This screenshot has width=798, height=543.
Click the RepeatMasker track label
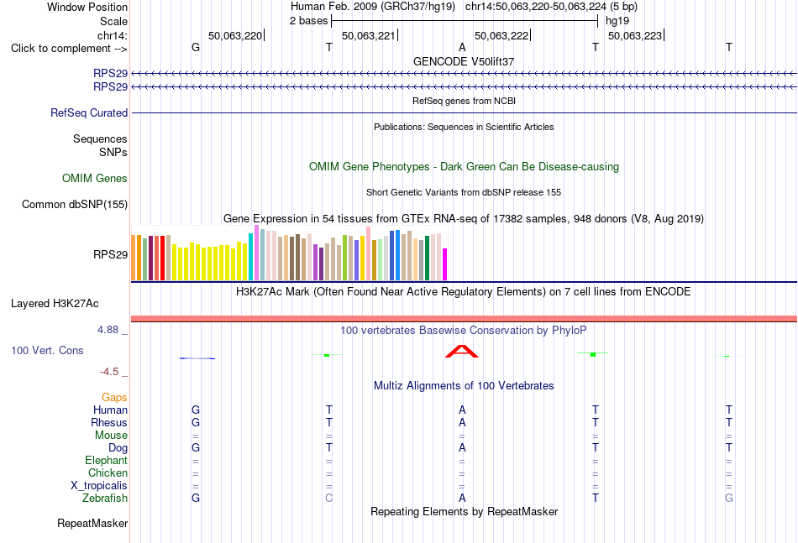pos(92,523)
